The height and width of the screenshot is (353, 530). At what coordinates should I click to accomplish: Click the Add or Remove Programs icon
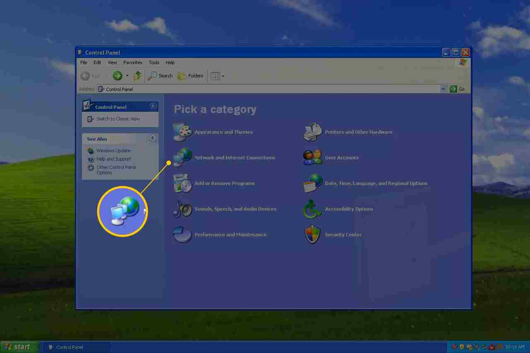(x=183, y=183)
